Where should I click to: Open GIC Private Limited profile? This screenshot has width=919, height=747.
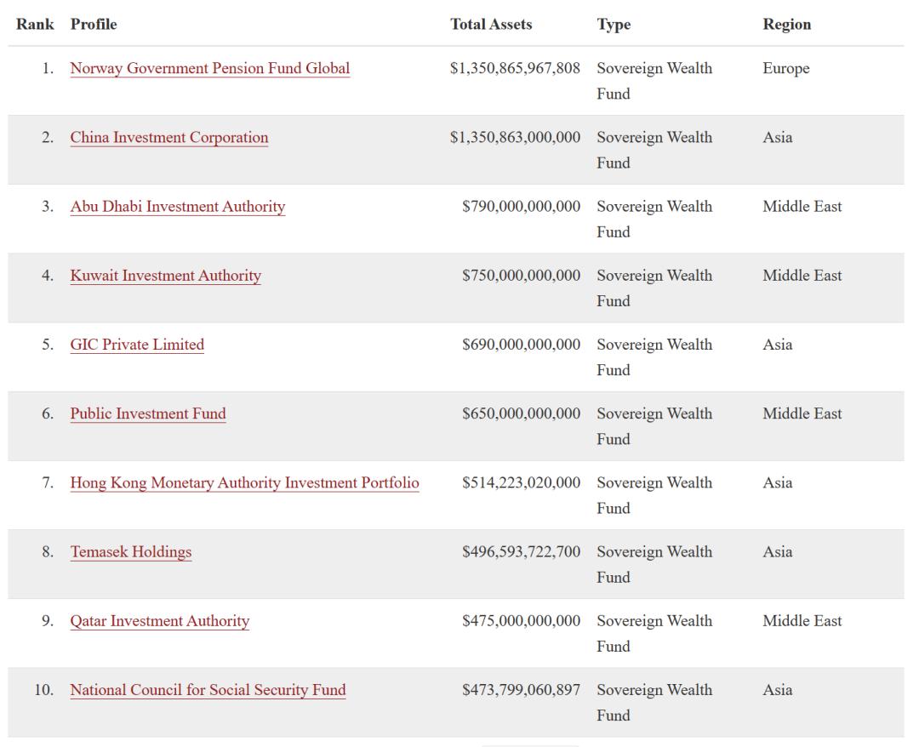point(137,345)
